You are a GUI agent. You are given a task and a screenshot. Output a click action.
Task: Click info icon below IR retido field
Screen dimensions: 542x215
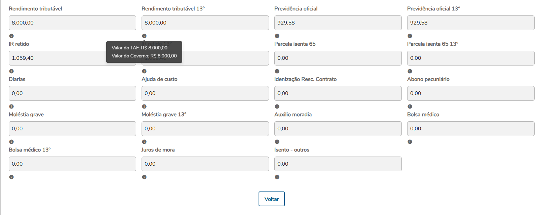tap(11, 71)
